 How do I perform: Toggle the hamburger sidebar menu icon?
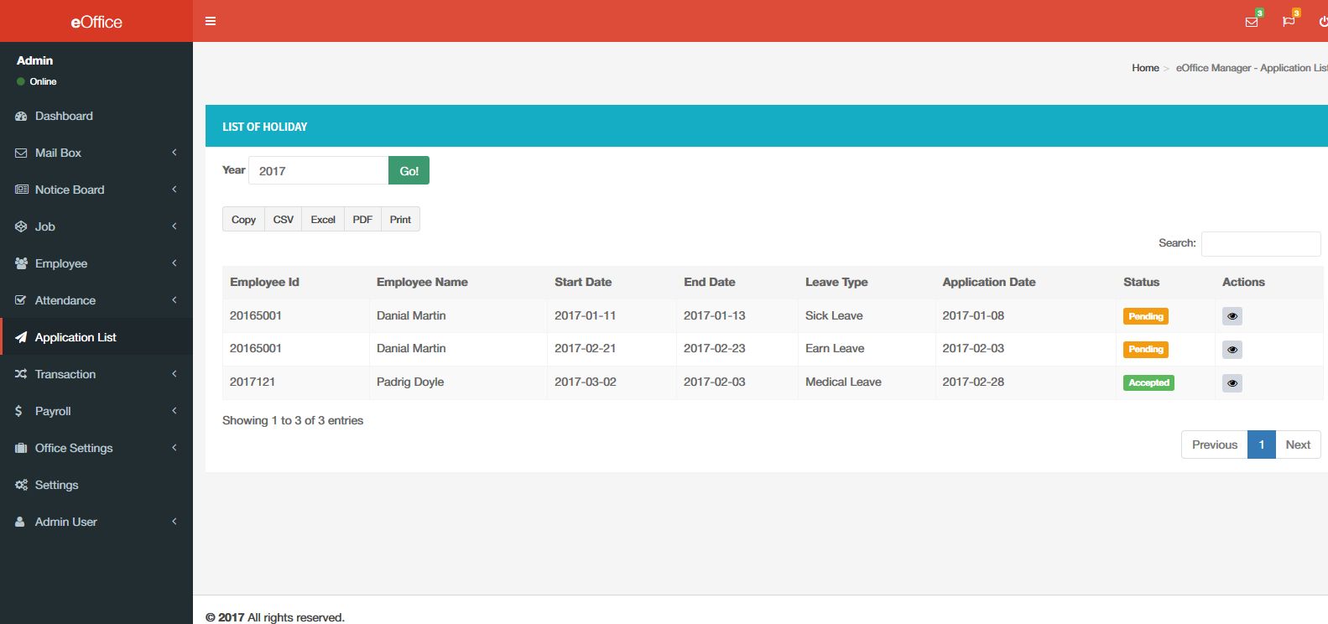click(x=211, y=21)
